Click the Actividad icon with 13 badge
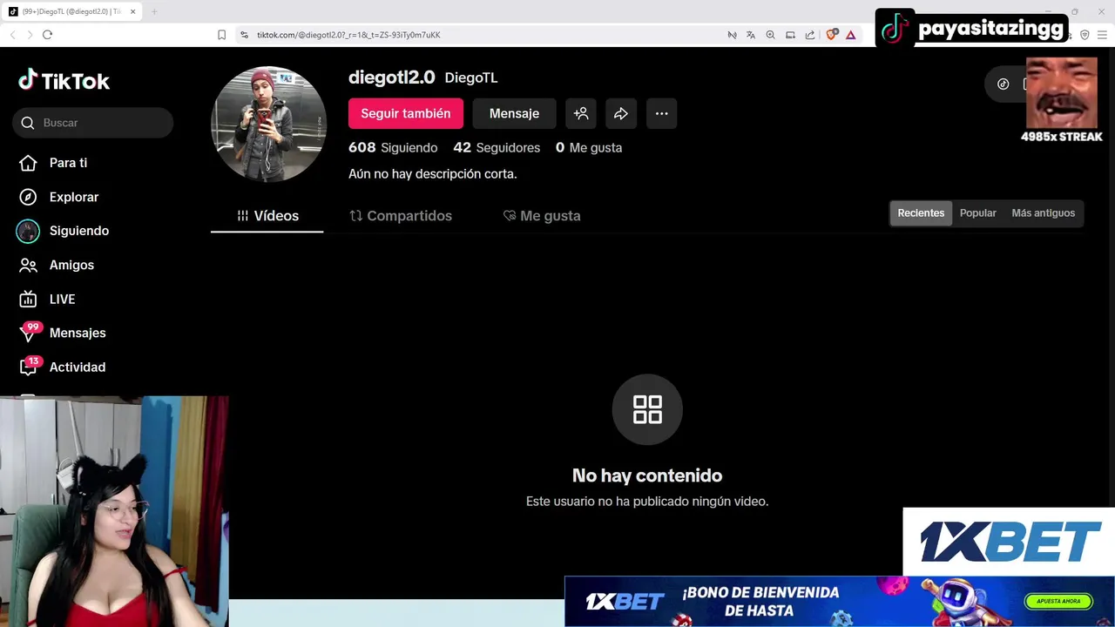Screen dimensions: 1115x627 30,366
